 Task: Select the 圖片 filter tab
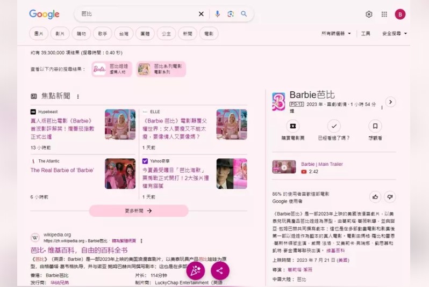tap(39, 34)
